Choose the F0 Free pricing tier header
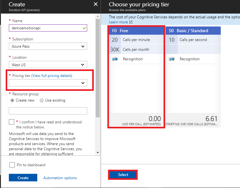Image resolution: width=240 pixels, height=188 pixels. 136,31
